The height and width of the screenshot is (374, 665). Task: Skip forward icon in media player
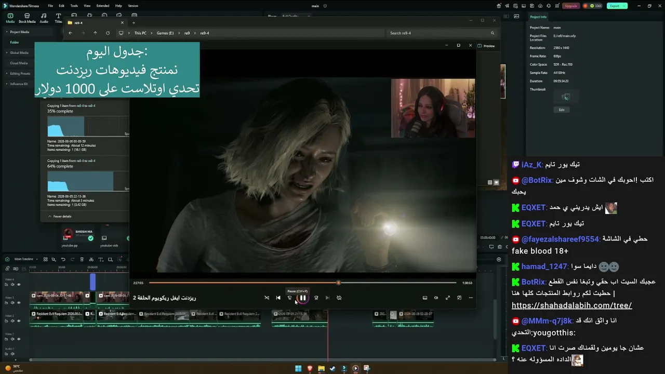(316, 298)
